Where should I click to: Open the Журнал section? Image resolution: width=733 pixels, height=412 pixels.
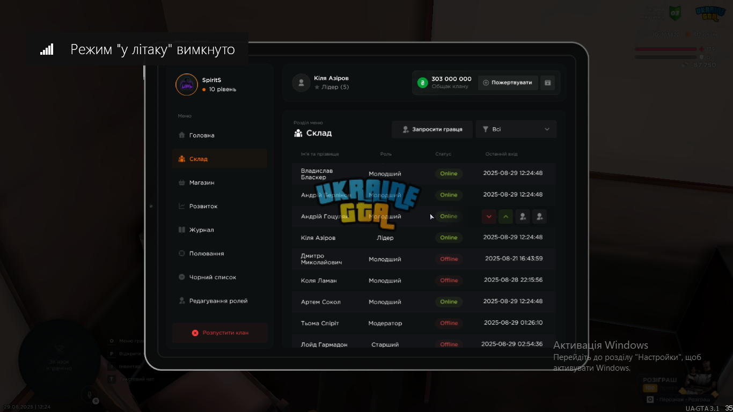coord(219,230)
